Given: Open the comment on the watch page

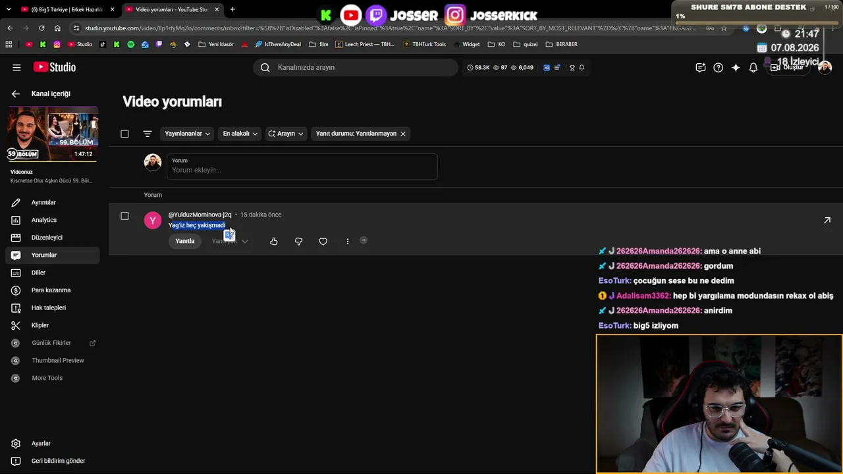Looking at the screenshot, I should 827,220.
